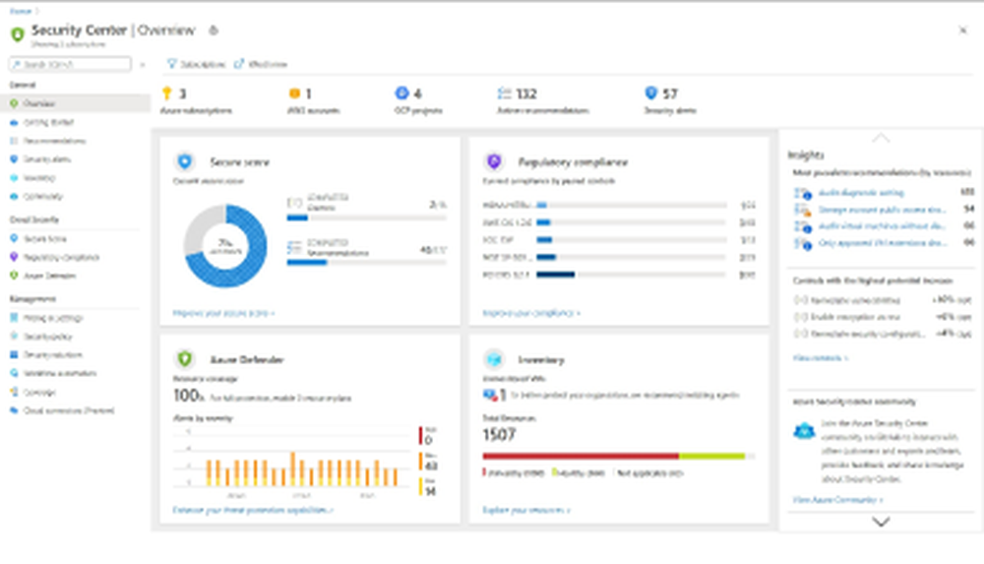Click View controls link in Insights
Viewport: 984px width, 564px height.
[821, 357]
